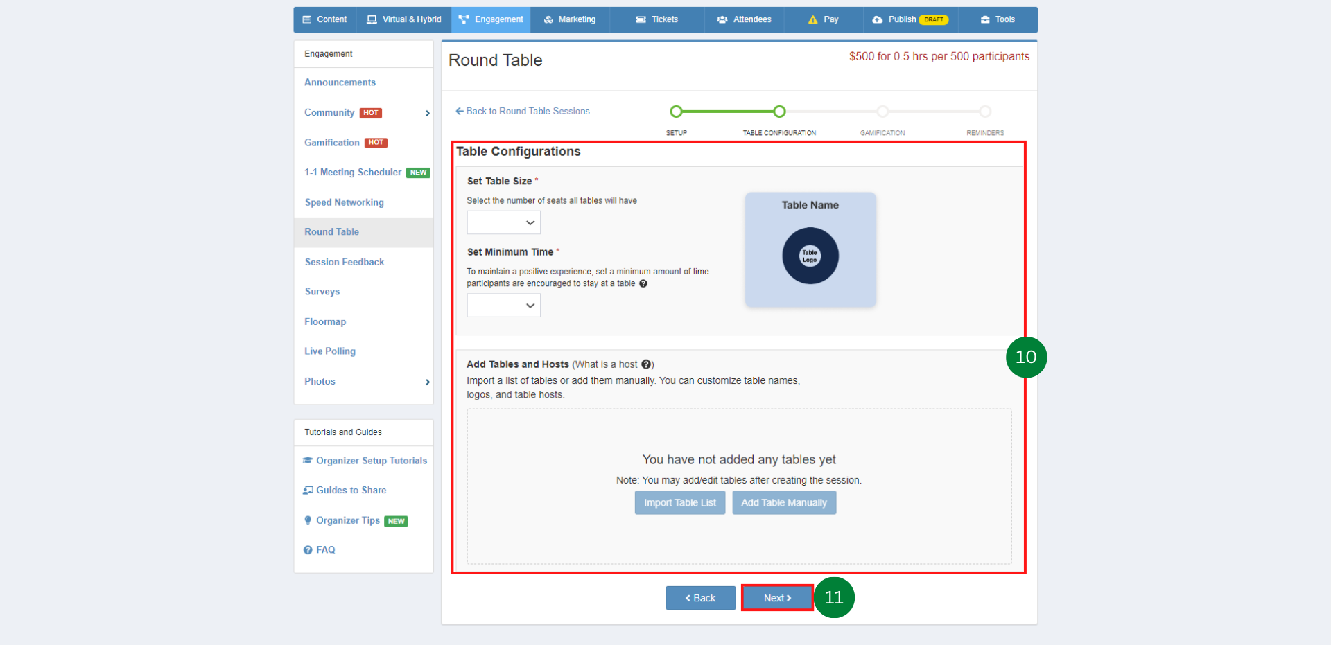This screenshot has height=645, width=1331.
Task: Click the Pay warning icon
Action: click(813, 19)
